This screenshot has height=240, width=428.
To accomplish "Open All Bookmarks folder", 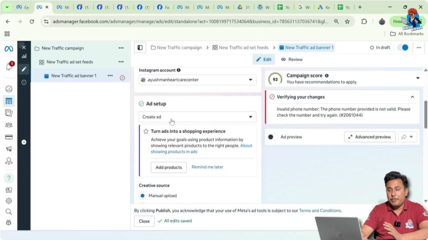I will click(407, 34).
